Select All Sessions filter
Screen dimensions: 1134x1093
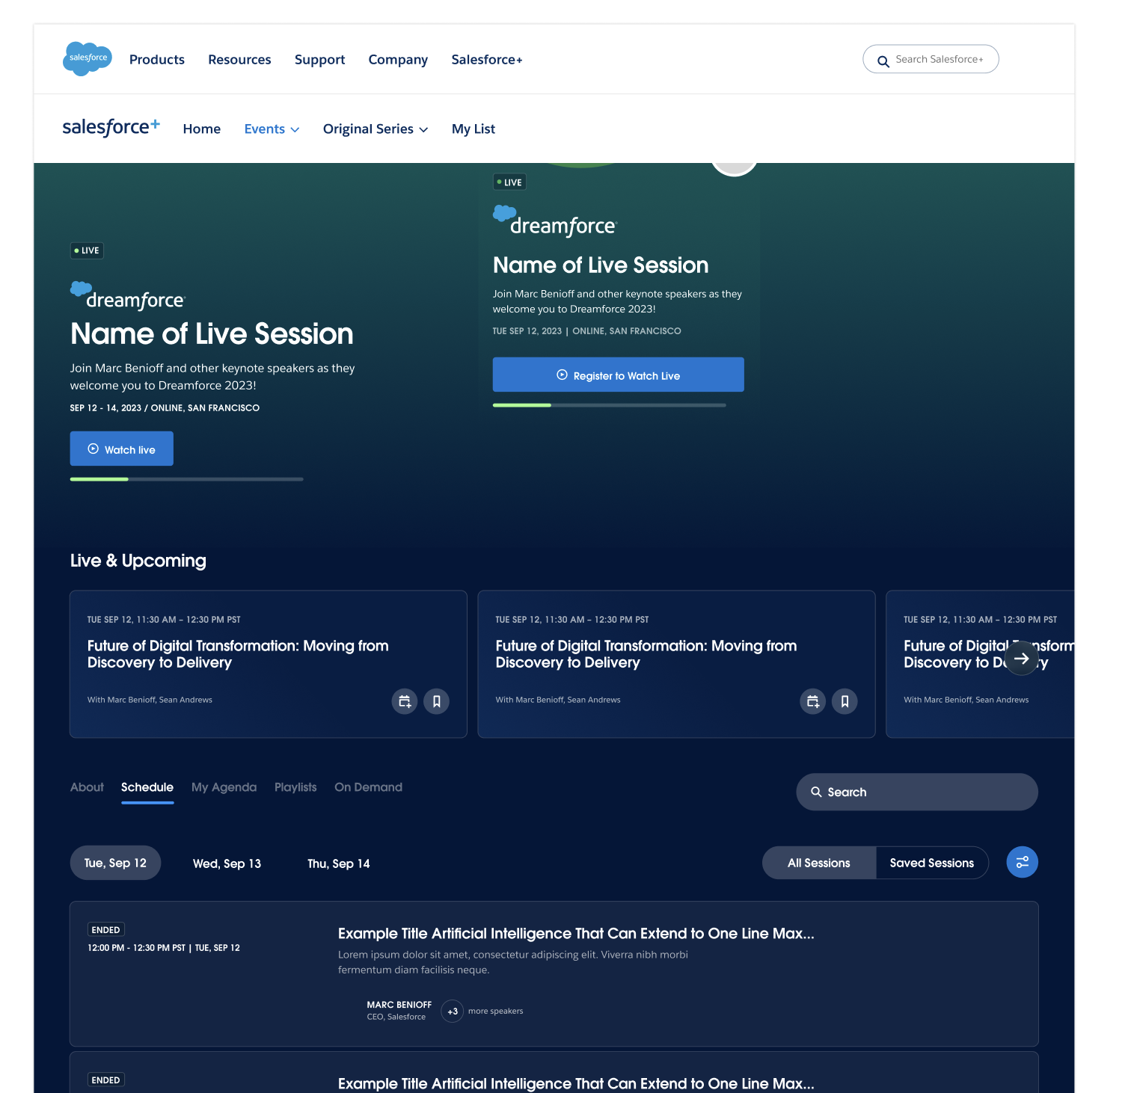tap(819, 863)
